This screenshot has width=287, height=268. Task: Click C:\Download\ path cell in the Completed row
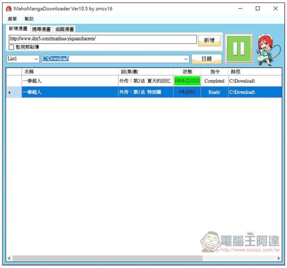click(255, 81)
